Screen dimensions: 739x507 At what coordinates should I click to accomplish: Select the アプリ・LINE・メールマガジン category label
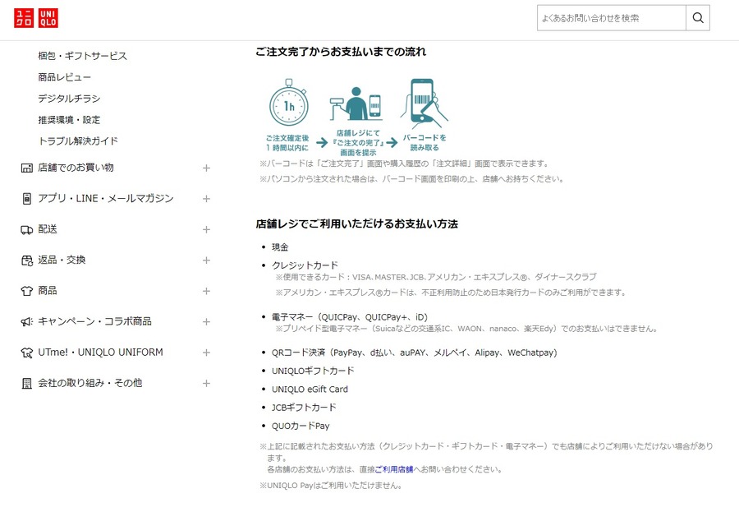106,199
